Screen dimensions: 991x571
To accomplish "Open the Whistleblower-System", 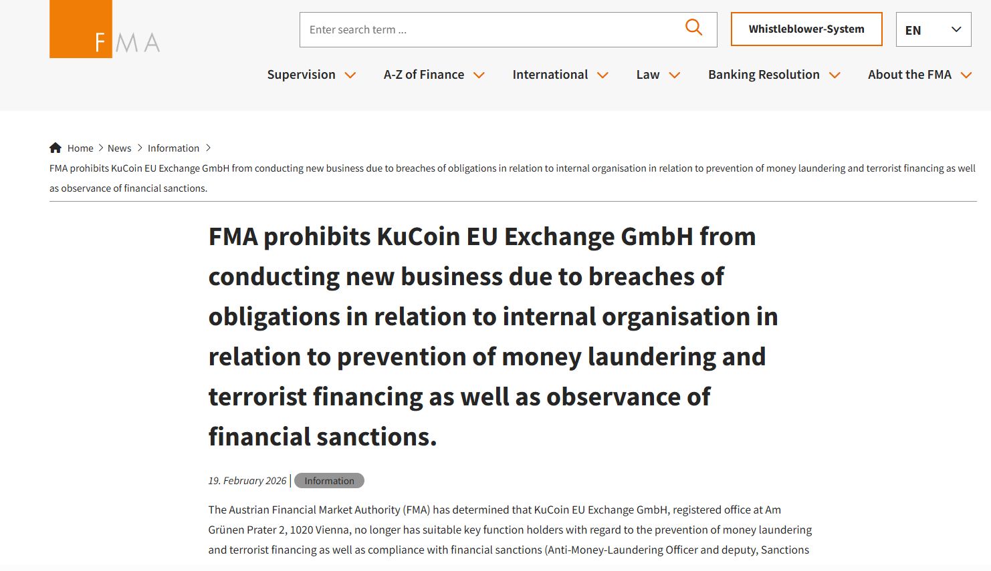I will pyautogui.click(x=806, y=29).
